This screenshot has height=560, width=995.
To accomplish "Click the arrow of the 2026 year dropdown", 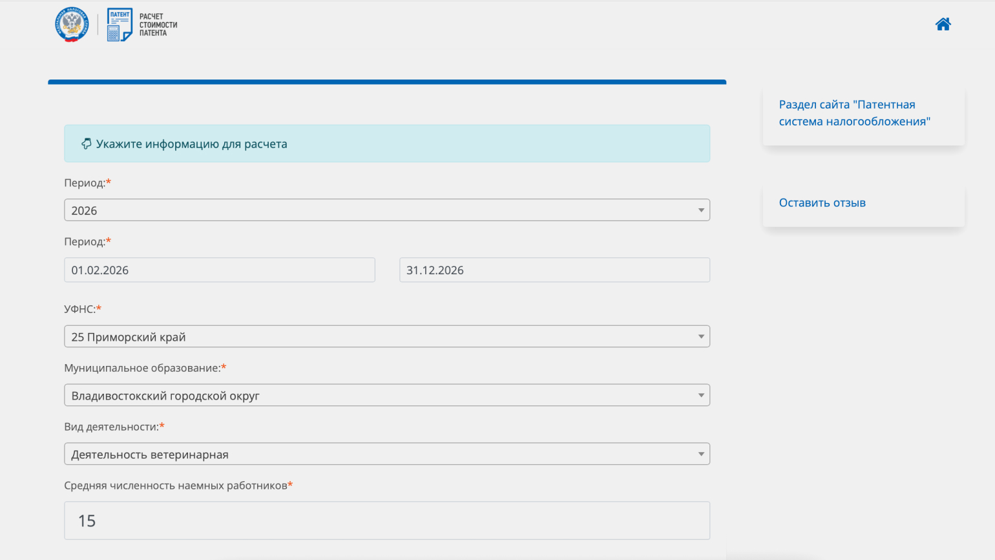I will [x=700, y=210].
